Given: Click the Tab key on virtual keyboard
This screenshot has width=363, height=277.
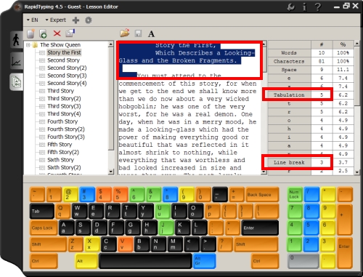Looking at the screenshot, I should click(42, 211).
